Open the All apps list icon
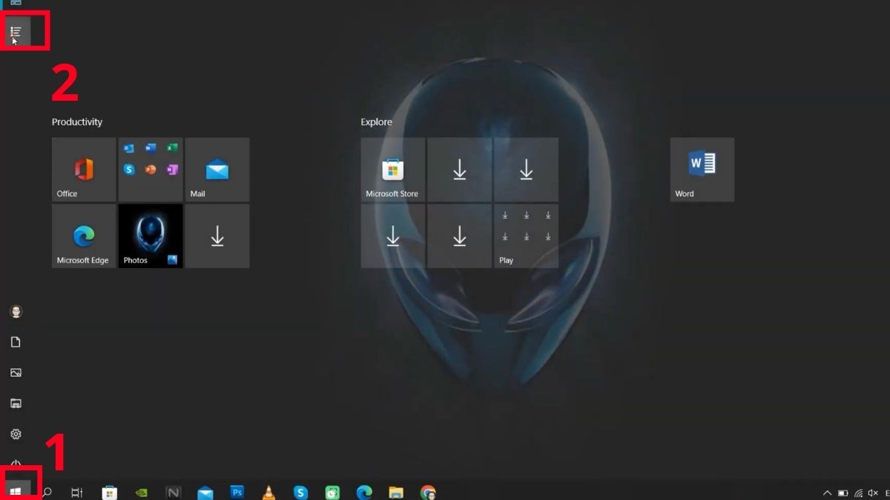 point(16,31)
